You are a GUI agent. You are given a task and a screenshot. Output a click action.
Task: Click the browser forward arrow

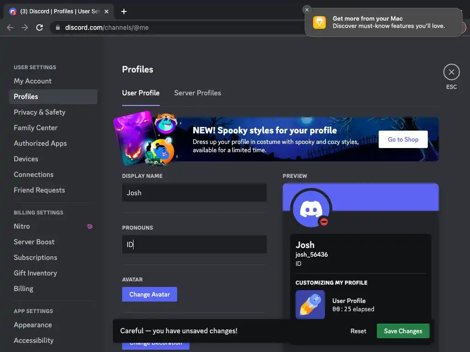(x=25, y=27)
